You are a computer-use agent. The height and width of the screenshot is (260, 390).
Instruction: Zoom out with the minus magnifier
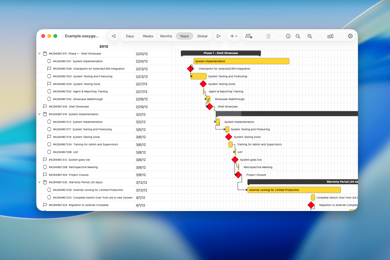[x=298, y=36]
